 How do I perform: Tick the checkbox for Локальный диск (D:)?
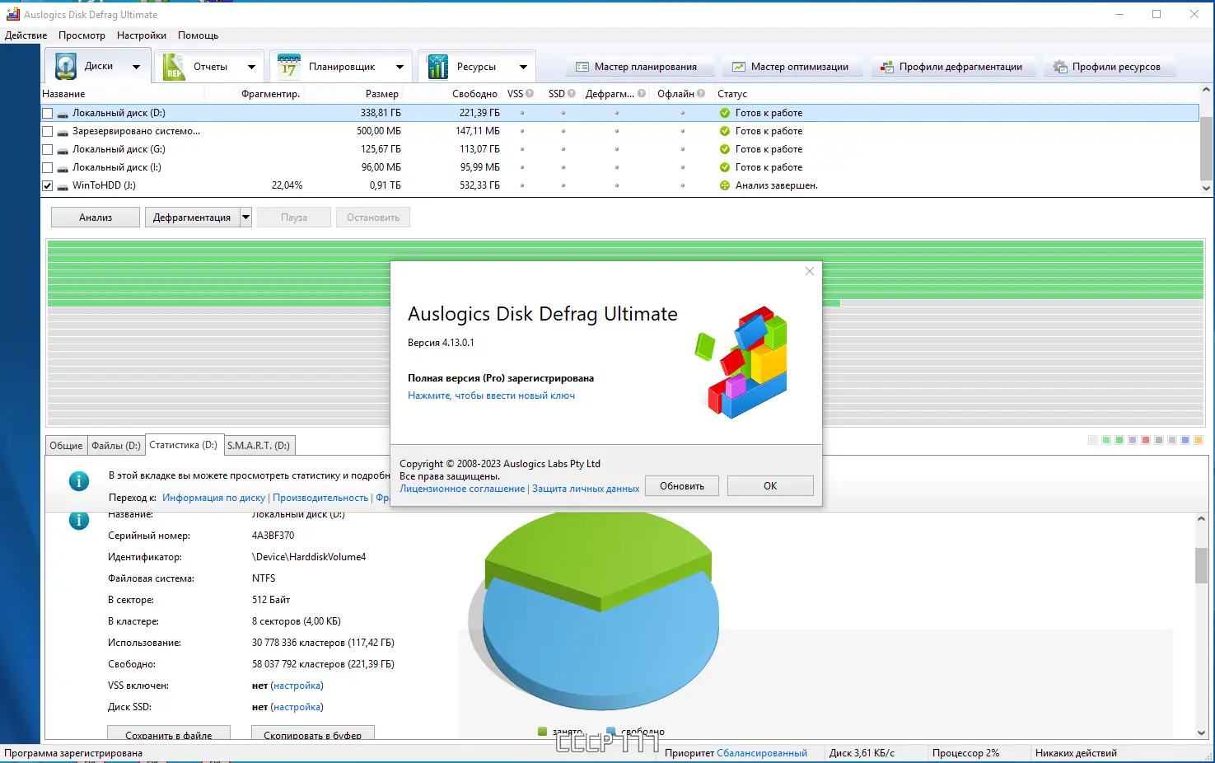click(x=48, y=114)
